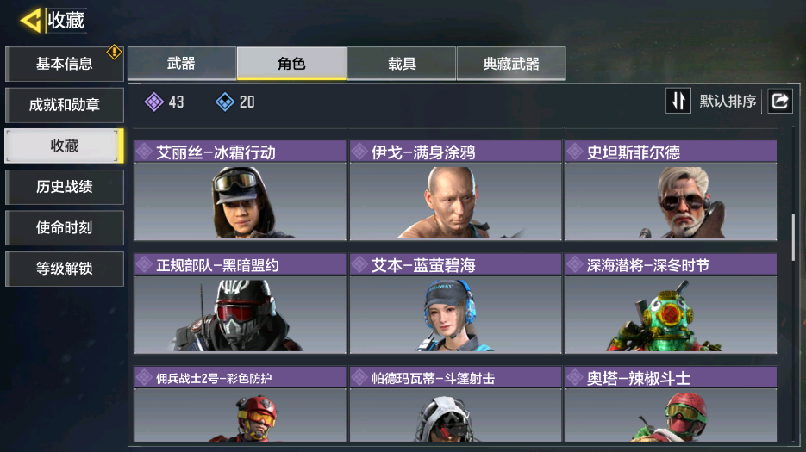Viewport: 806px width, 452px height.
Task: Click the purple epic rarity counter icon
Action: click(x=153, y=102)
